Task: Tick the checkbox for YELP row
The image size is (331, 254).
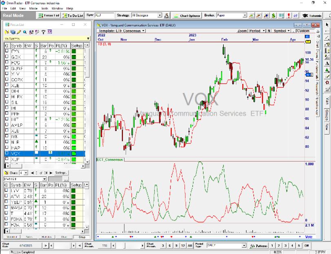Action: tap(7, 202)
